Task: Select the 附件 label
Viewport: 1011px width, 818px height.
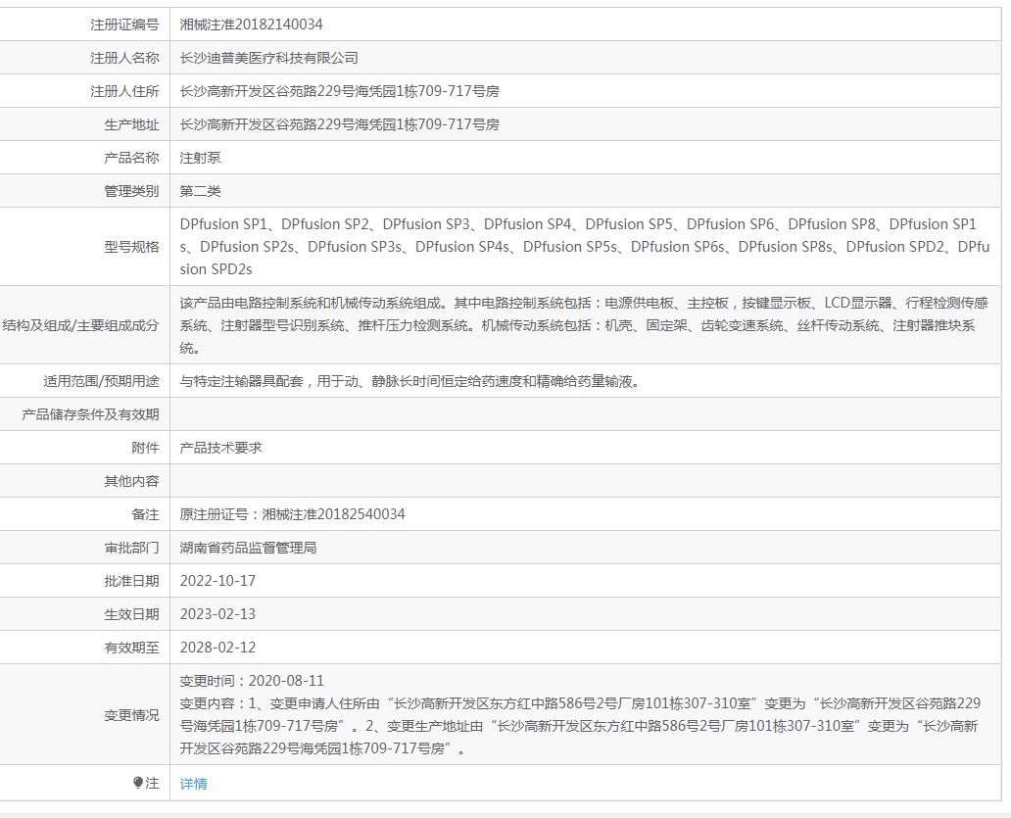Action: pyautogui.click(x=145, y=448)
